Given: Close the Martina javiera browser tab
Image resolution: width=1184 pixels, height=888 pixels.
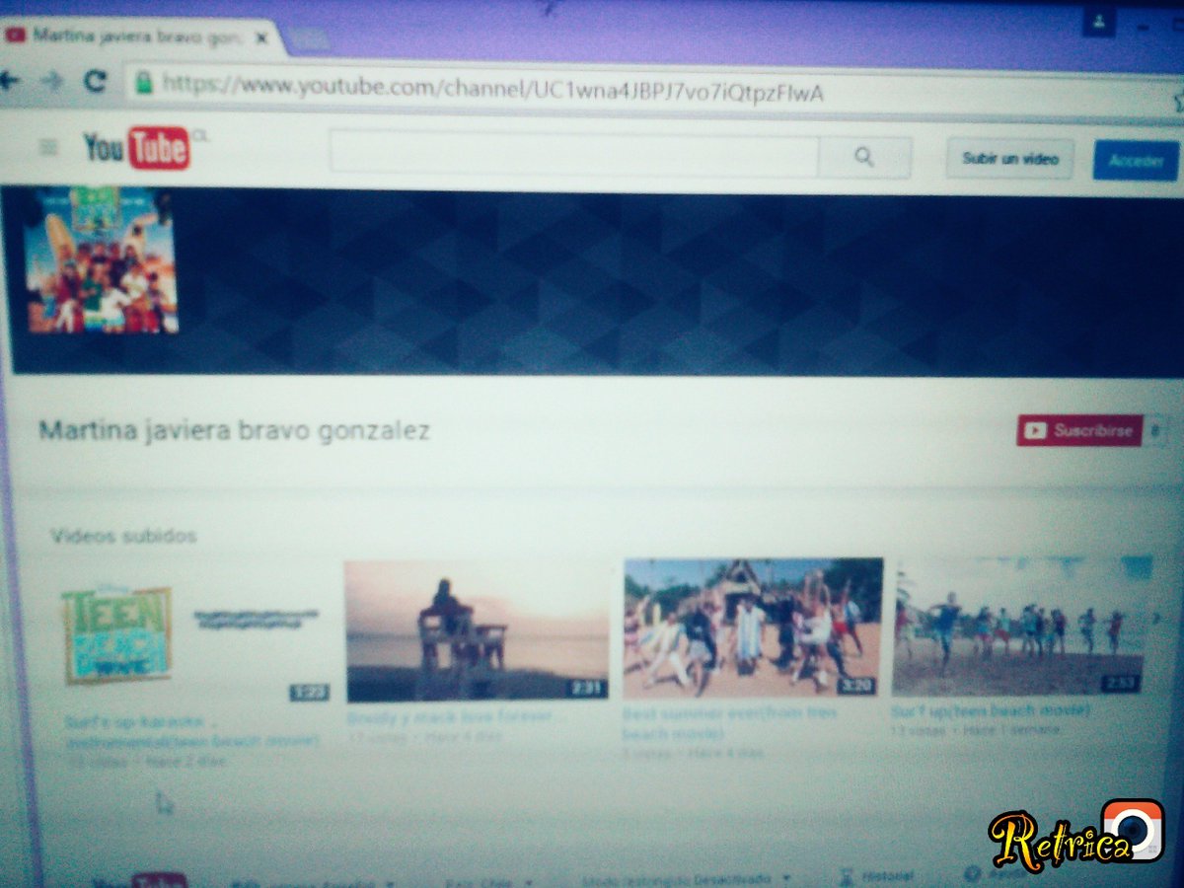Looking at the screenshot, I should point(261,38).
